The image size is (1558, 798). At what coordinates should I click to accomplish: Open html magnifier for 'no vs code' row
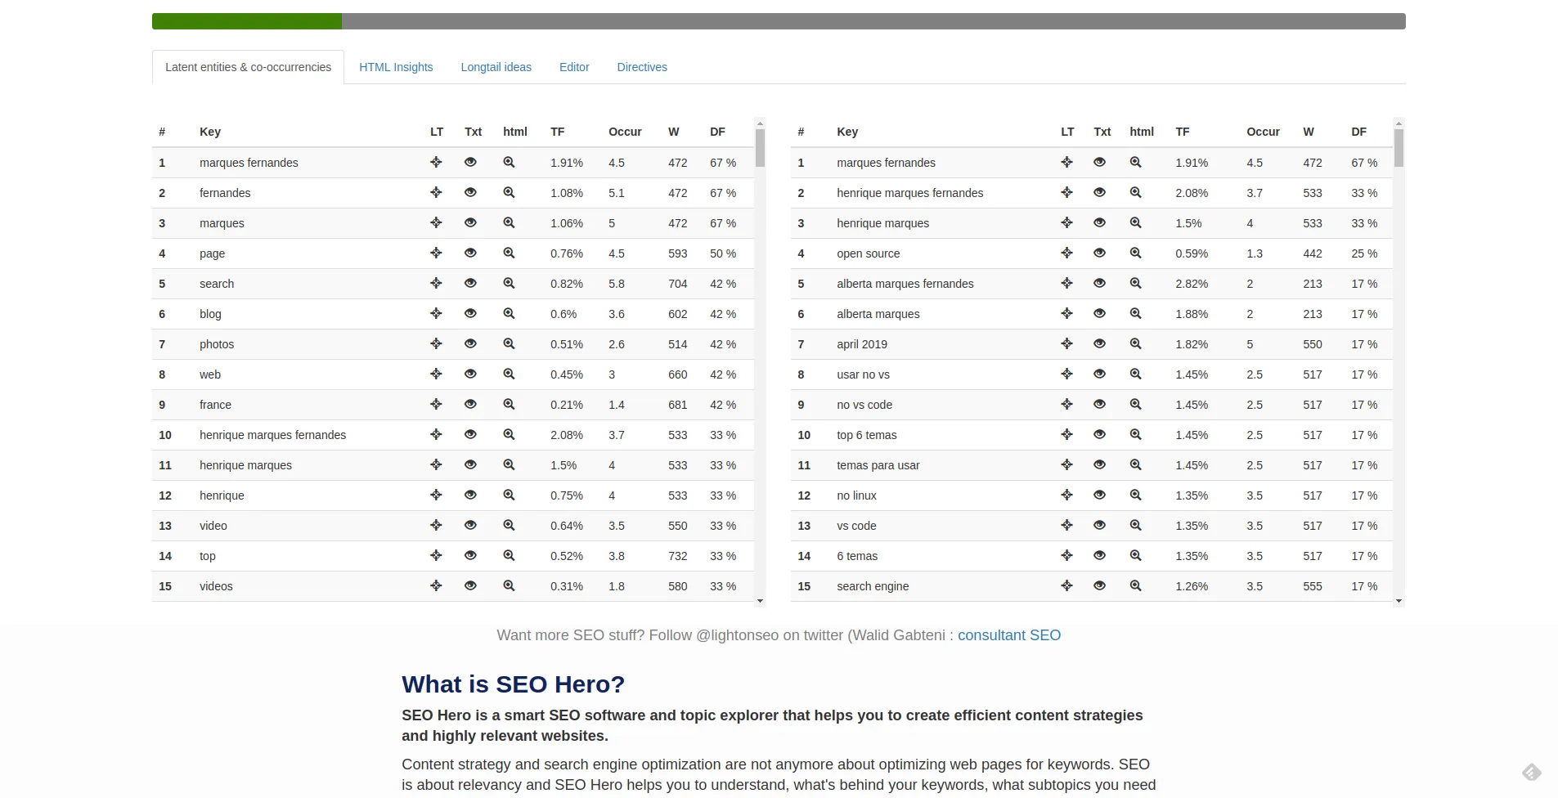pos(1135,404)
